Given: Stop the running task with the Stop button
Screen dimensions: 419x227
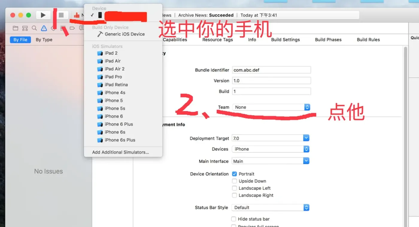Looking at the screenshot, I should click(61, 15).
